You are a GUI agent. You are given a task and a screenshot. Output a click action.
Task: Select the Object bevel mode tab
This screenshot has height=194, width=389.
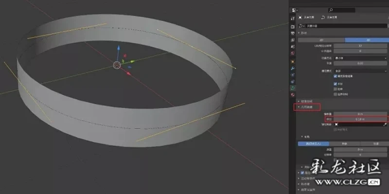(x=344, y=143)
